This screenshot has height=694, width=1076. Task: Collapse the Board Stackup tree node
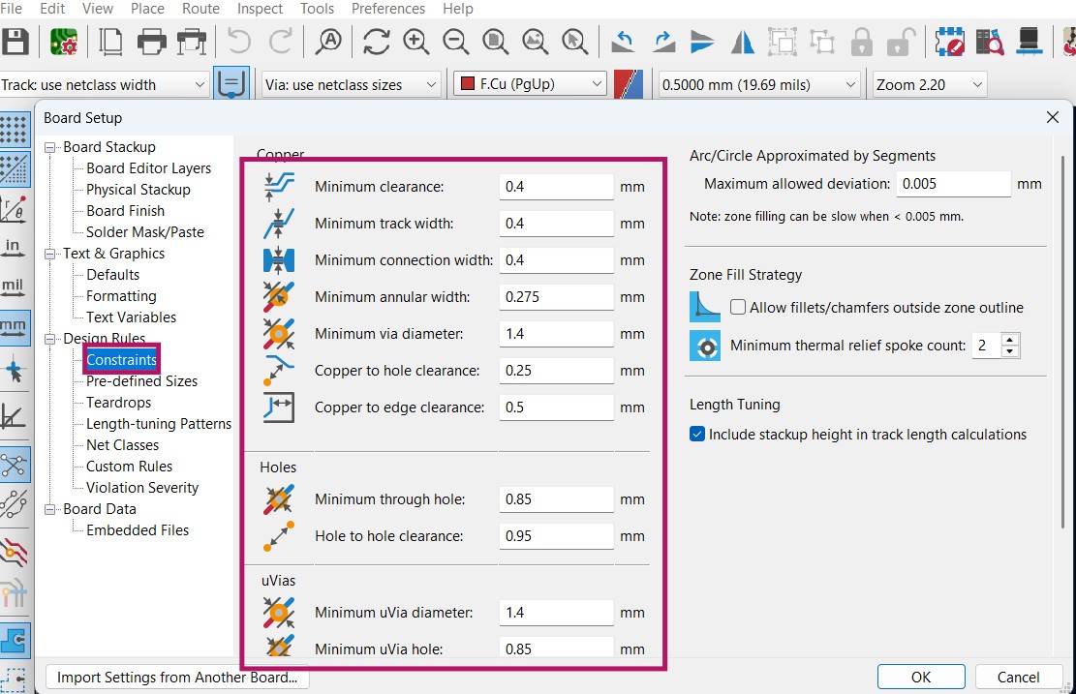49,147
